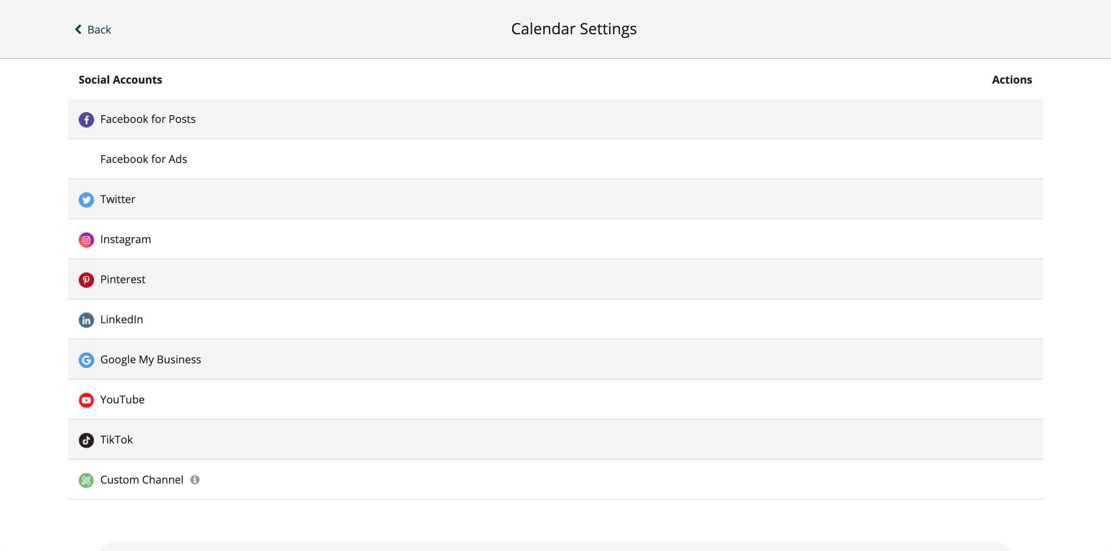Viewport: 1111px width, 551px height.
Task: Open the Custom Channel info tooltip icon
Action: click(x=195, y=479)
